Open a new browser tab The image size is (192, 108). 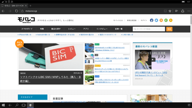pyautogui.click(x=30, y=6)
